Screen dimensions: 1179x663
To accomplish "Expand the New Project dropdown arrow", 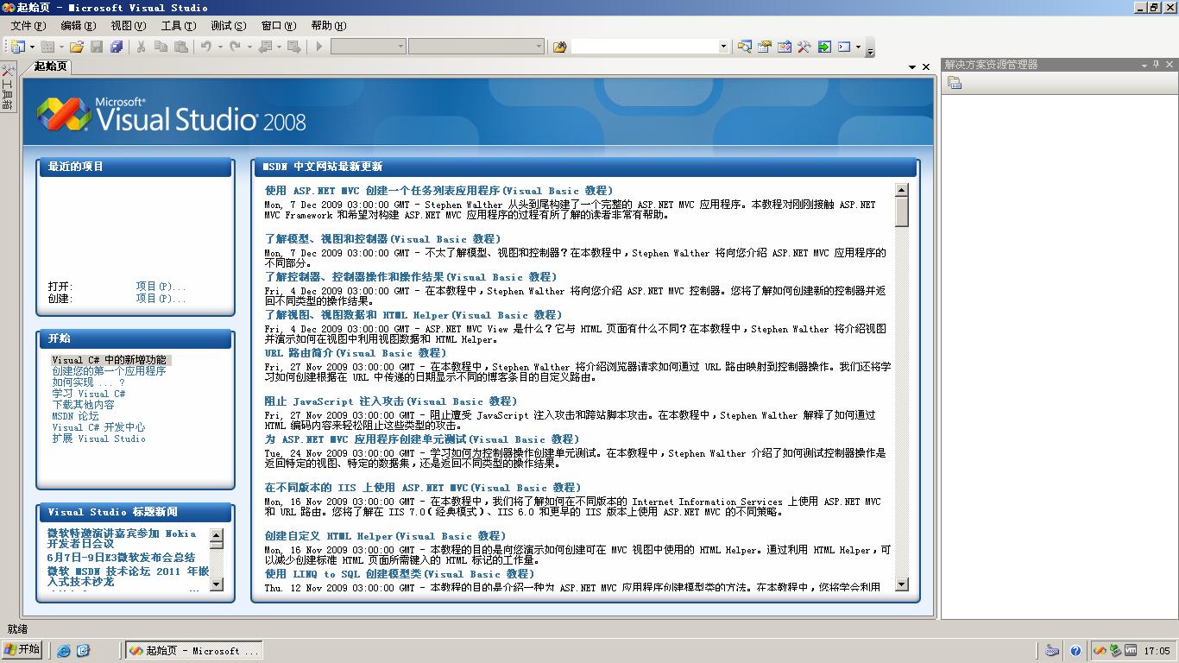I will (x=32, y=47).
